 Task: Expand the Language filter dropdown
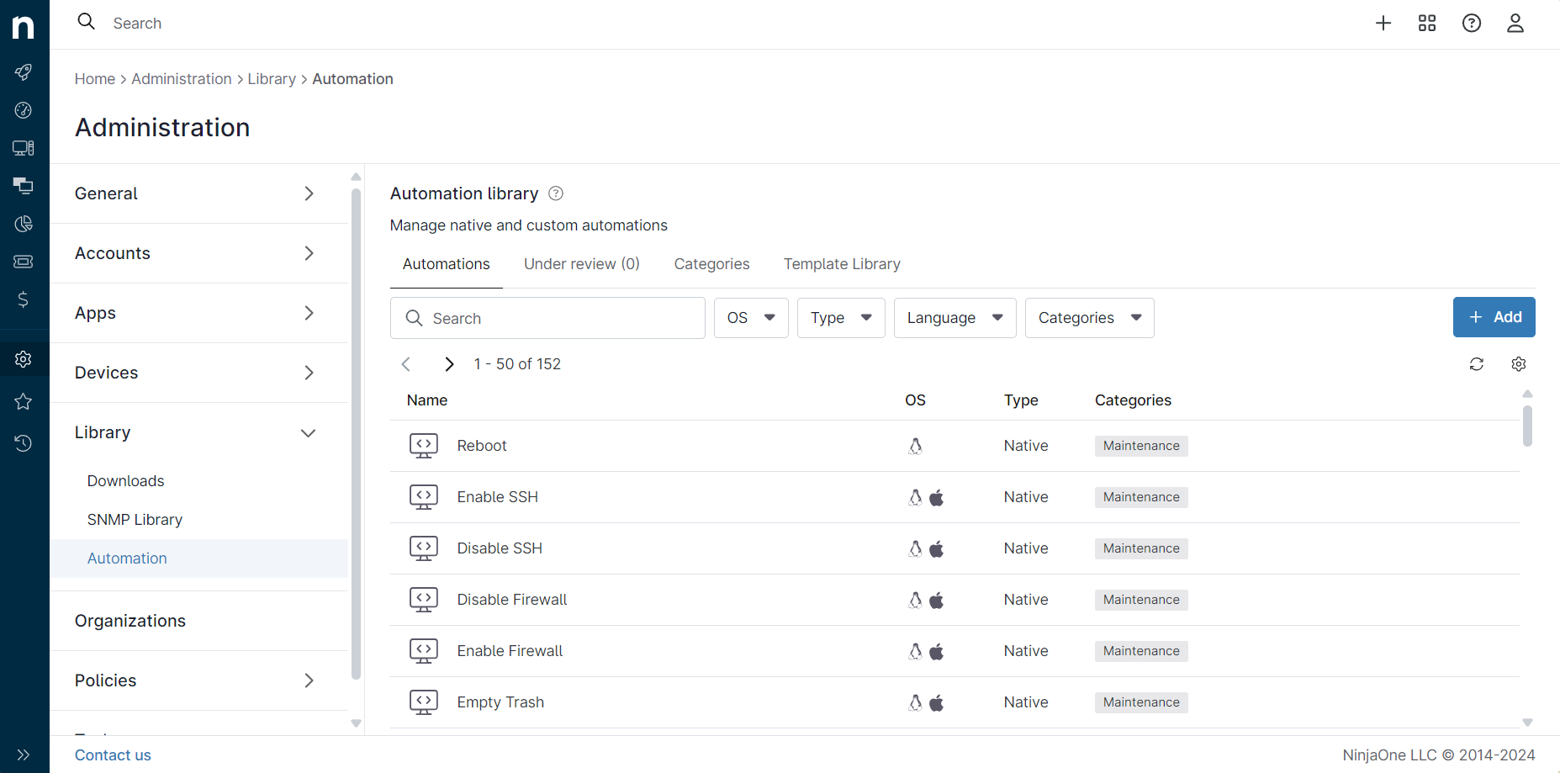[955, 317]
